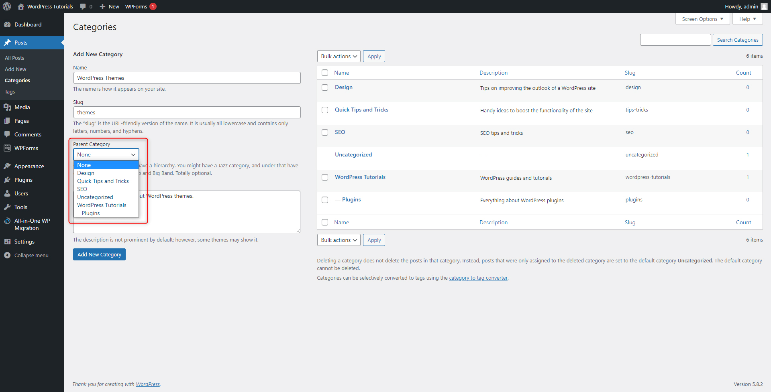Open All Posts submenu item
The width and height of the screenshot is (771, 392).
(x=14, y=58)
